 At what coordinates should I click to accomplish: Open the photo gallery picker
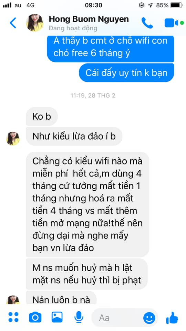coord(57,317)
